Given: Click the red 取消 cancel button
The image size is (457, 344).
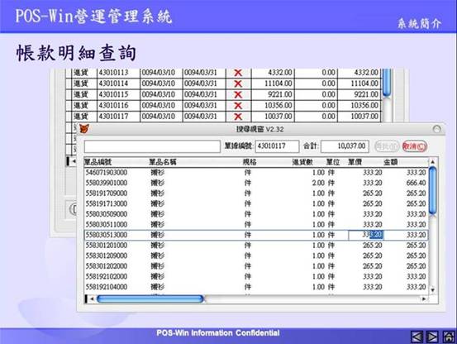Looking at the screenshot, I should point(415,146).
